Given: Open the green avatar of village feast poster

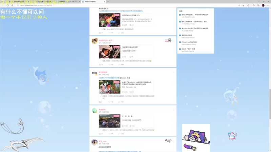Looking at the screenshot, I should 95,110.
